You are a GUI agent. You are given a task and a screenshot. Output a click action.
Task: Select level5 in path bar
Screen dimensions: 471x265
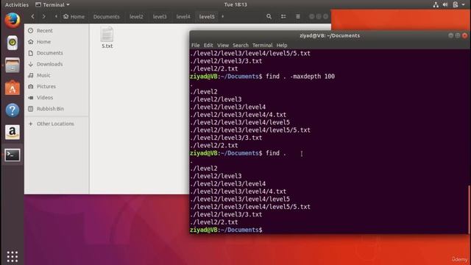(x=207, y=16)
